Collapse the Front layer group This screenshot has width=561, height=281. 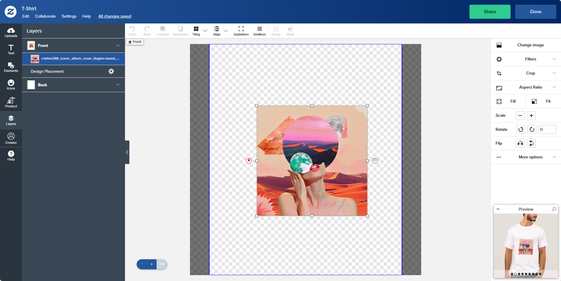pyautogui.click(x=118, y=45)
